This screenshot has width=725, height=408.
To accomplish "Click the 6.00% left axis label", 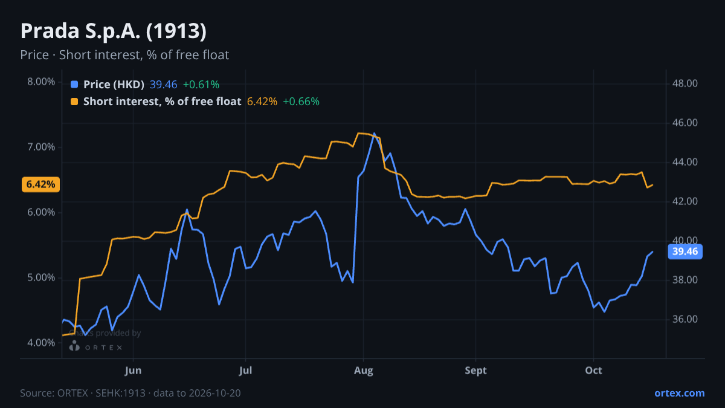I will click(x=41, y=213).
